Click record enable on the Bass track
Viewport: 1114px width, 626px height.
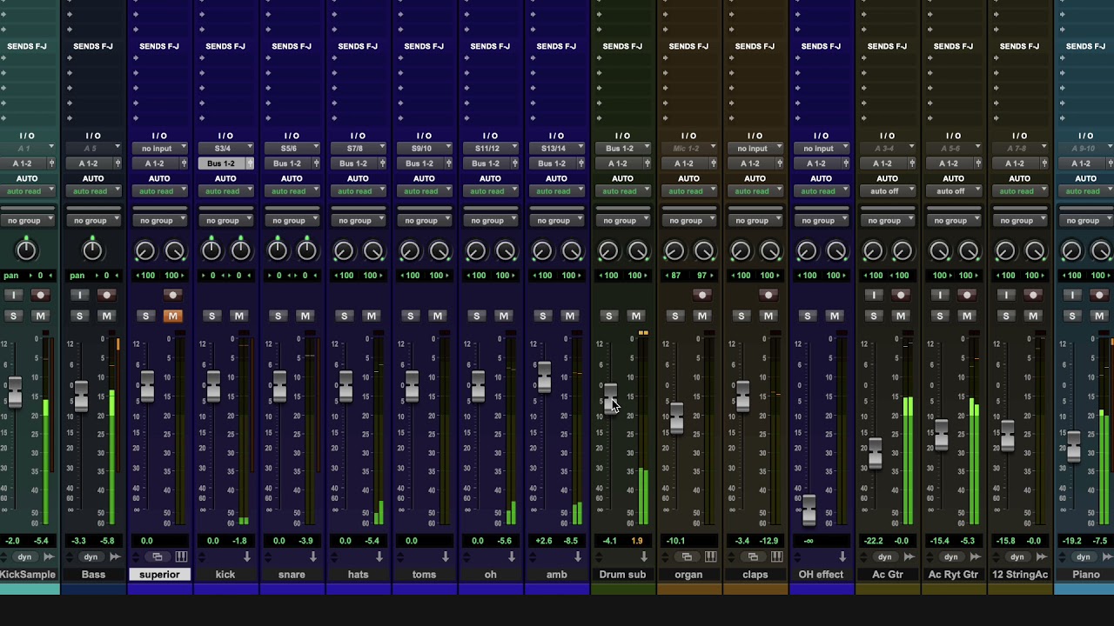(x=106, y=296)
